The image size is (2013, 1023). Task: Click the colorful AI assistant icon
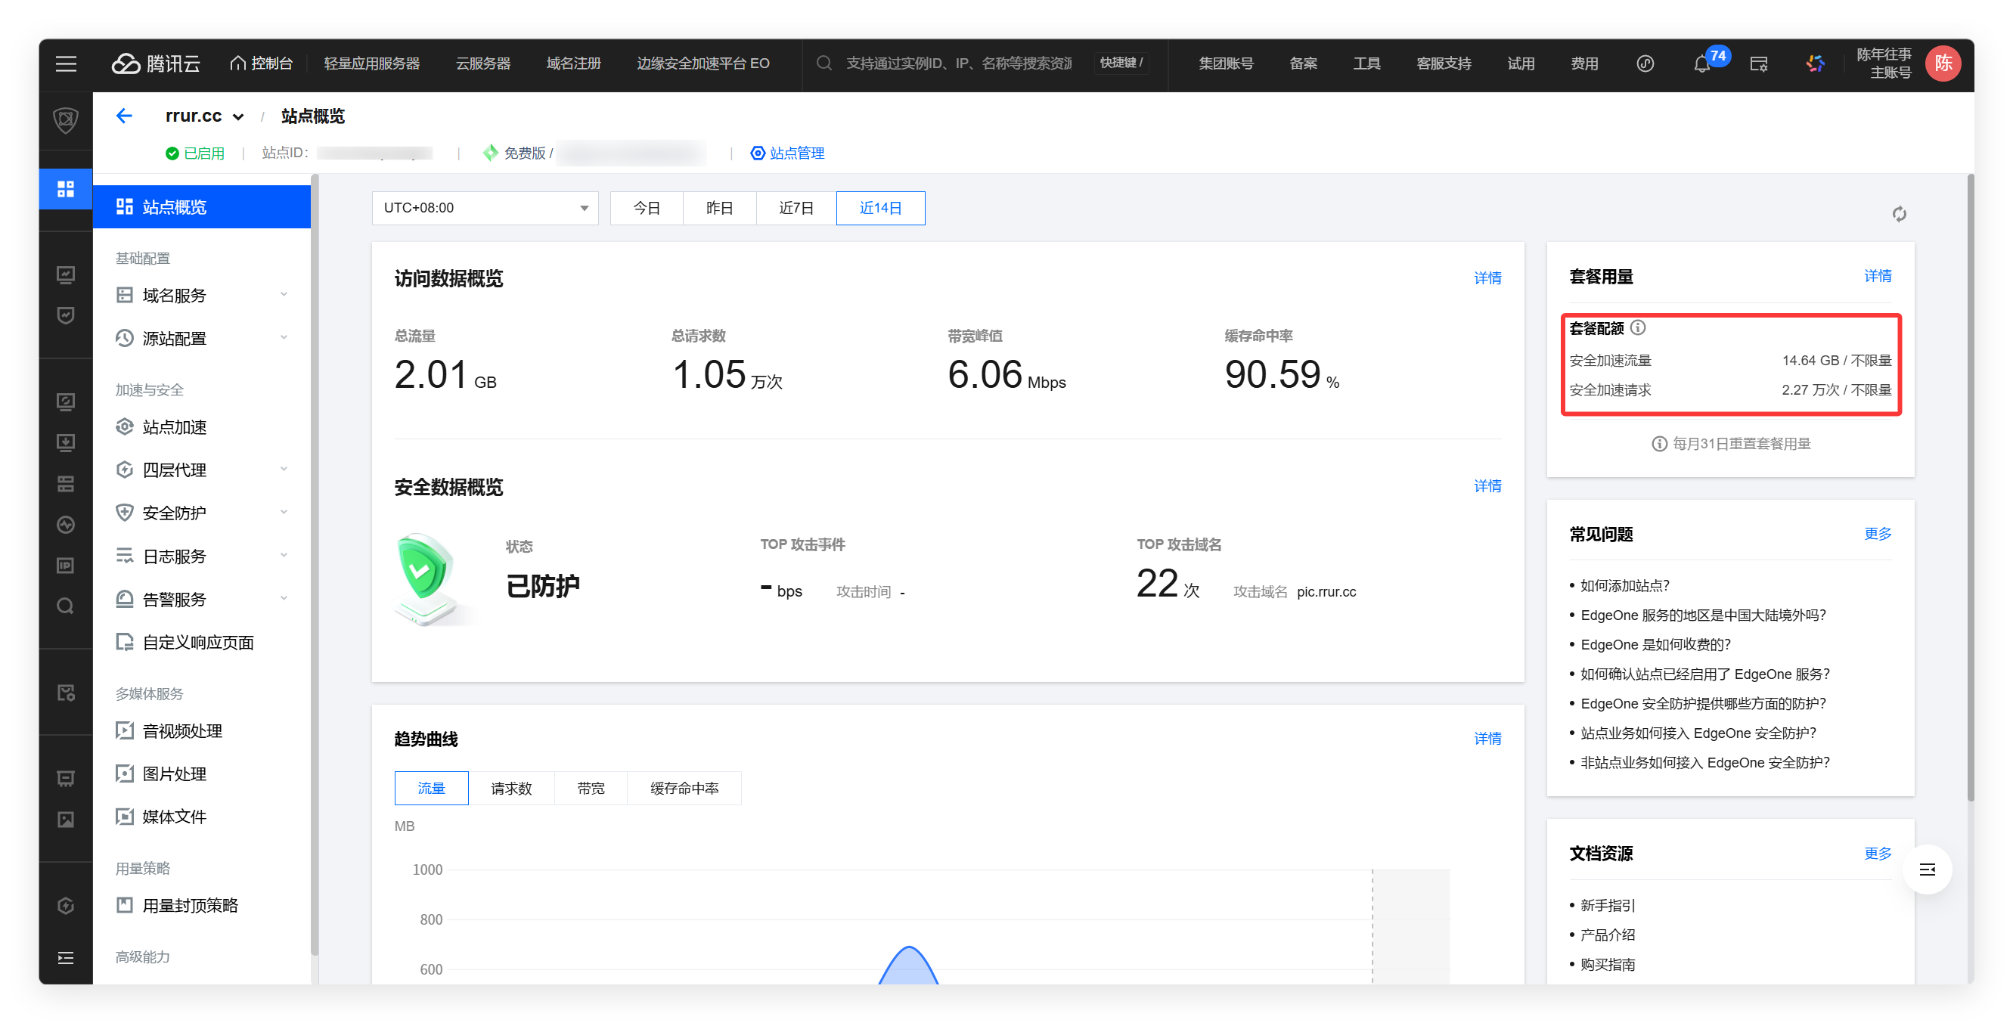coord(1816,64)
